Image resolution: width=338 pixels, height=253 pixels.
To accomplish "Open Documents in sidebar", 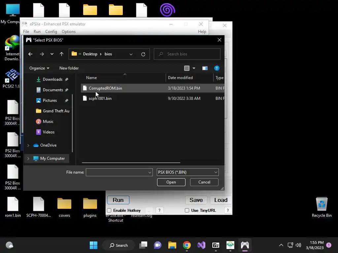I will (53, 90).
